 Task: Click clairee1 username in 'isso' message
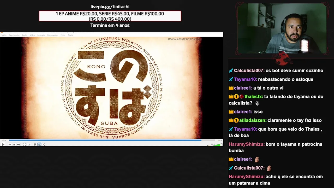click(243, 112)
